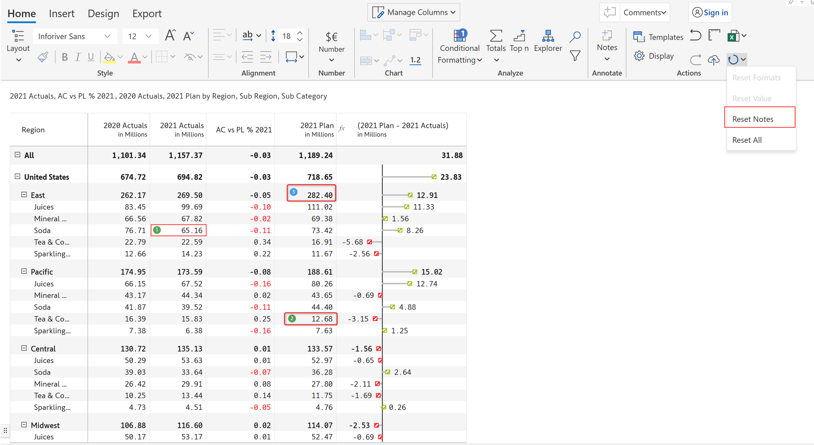Open the Templates button
814x445 pixels.
click(x=658, y=37)
